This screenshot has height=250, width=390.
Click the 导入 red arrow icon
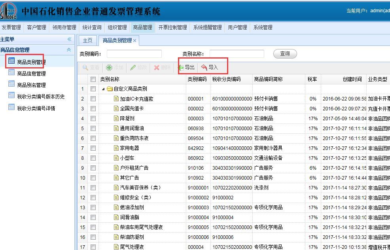(x=204, y=67)
